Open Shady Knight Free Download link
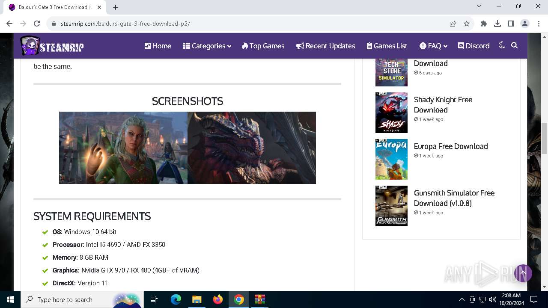 (443, 105)
